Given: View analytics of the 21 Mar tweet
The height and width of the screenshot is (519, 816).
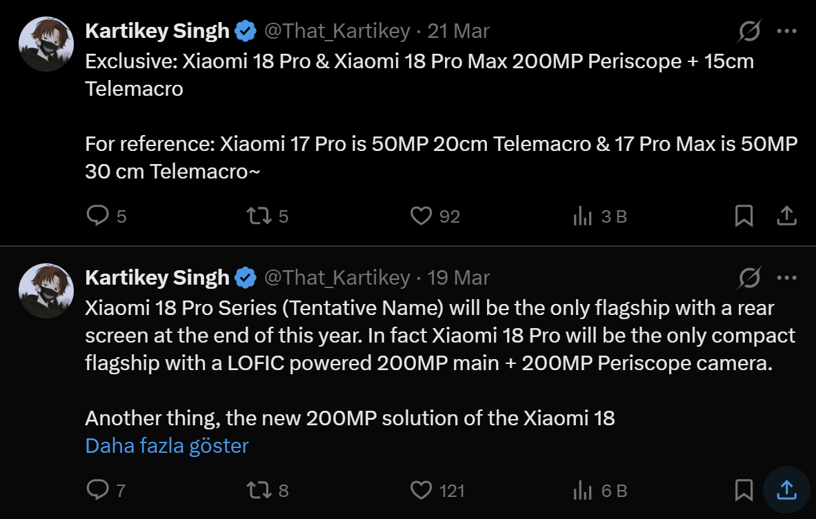Looking at the screenshot, I should (x=582, y=216).
